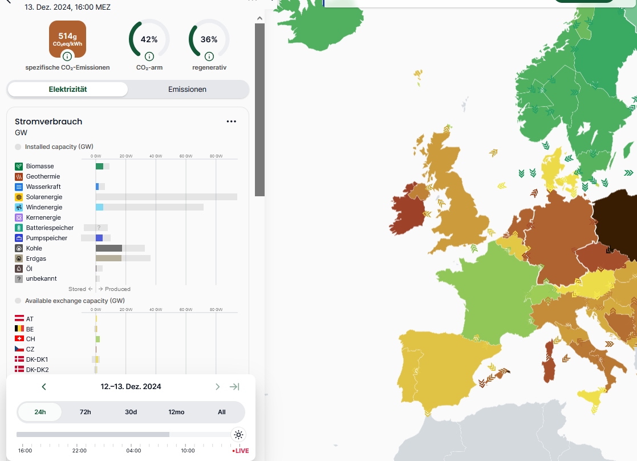This screenshot has width=637, height=461.
Task: Select Great Britain on the map
Action: click(459, 203)
